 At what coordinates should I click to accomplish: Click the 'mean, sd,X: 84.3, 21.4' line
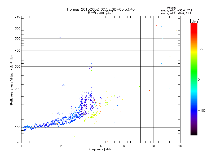point(176,13)
